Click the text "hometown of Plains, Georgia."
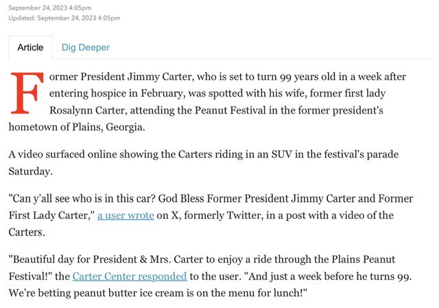Viewport: 439px width, 308px height. [77, 127]
